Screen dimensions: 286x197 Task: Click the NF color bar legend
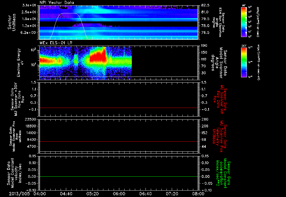(x=244, y=22)
